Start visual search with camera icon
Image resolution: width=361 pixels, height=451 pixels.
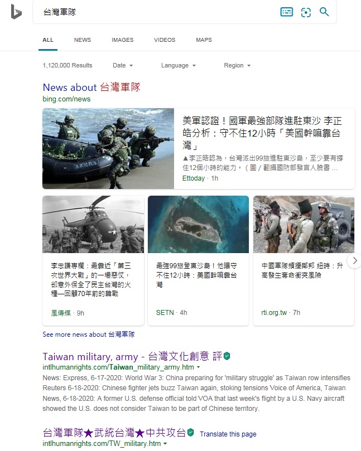click(306, 12)
